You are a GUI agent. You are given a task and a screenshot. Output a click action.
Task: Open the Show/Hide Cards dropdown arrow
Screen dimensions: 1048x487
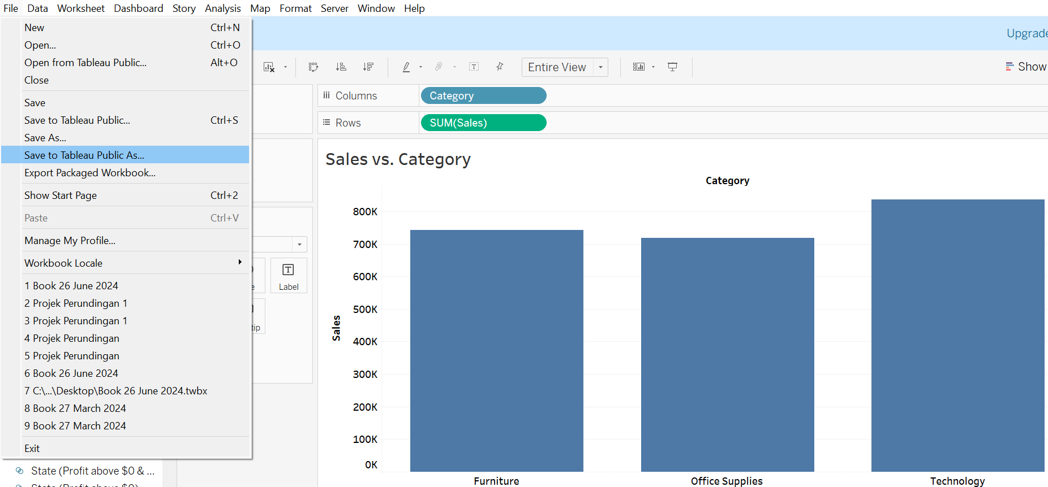[654, 67]
